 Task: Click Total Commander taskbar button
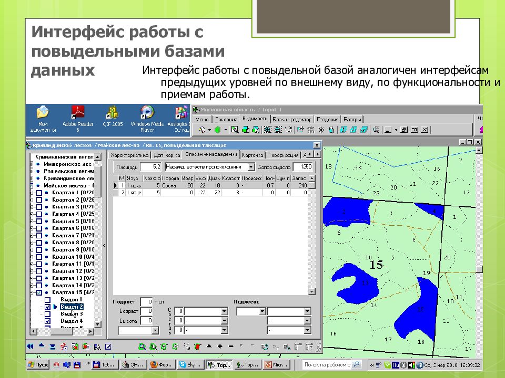104,364
